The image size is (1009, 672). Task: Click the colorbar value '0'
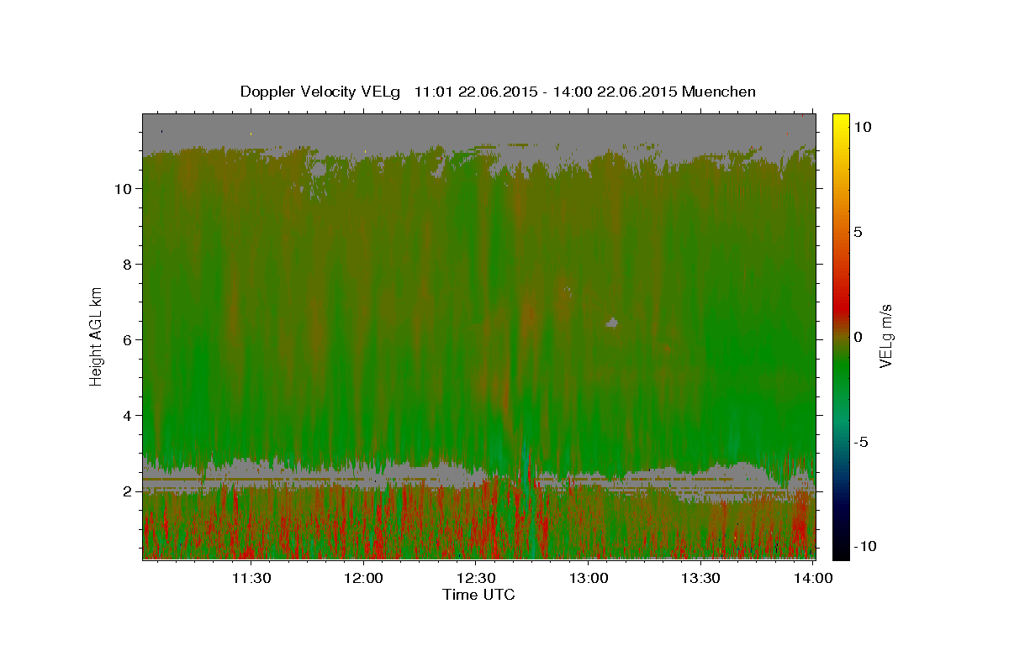coord(858,337)
